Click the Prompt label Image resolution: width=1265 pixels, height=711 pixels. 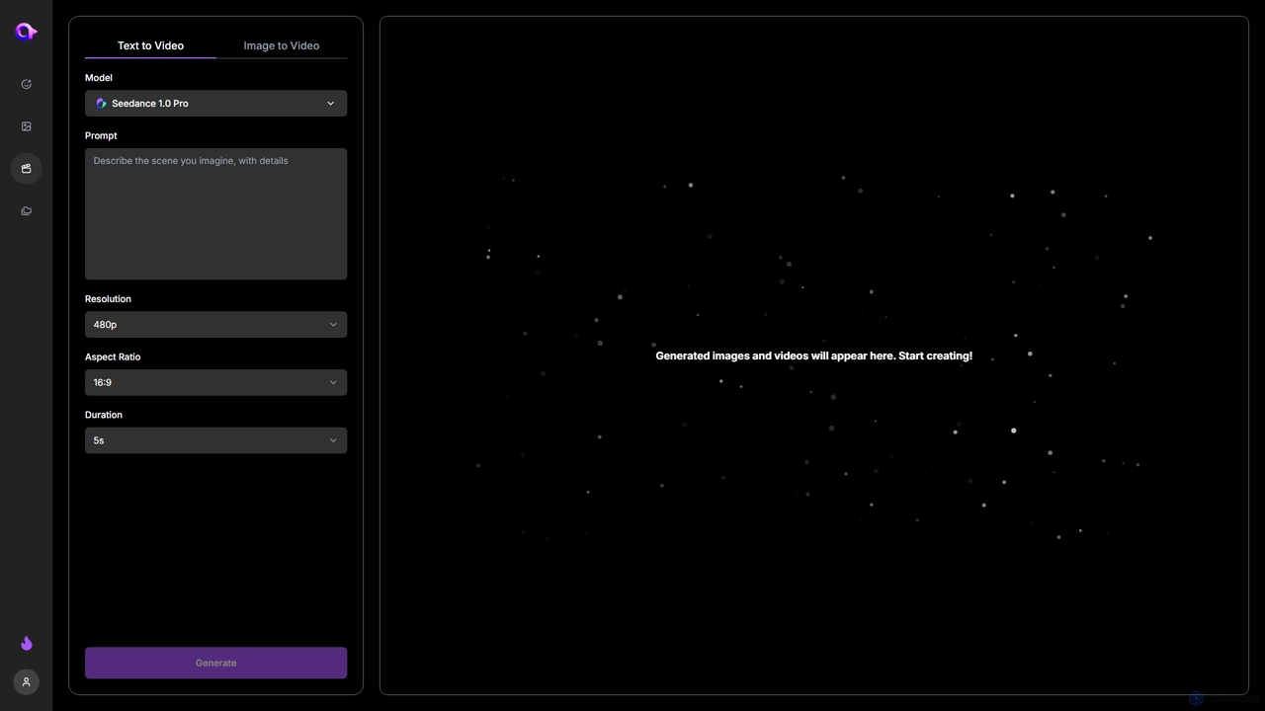coord(101,135)
